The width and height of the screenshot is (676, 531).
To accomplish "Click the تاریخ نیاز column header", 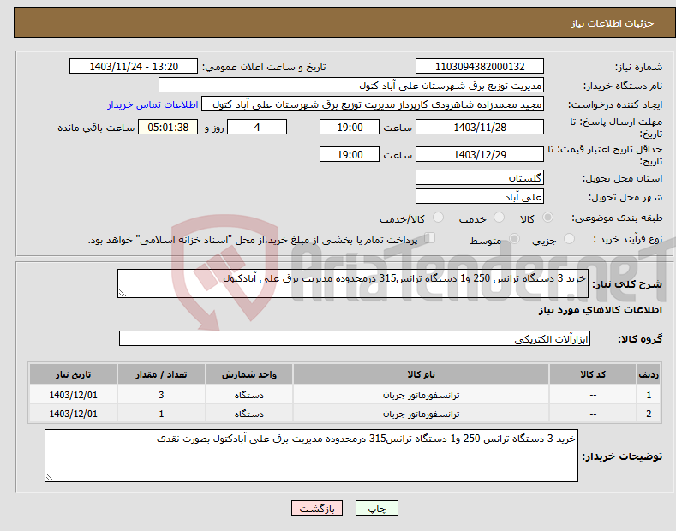I will coord(74,374).
